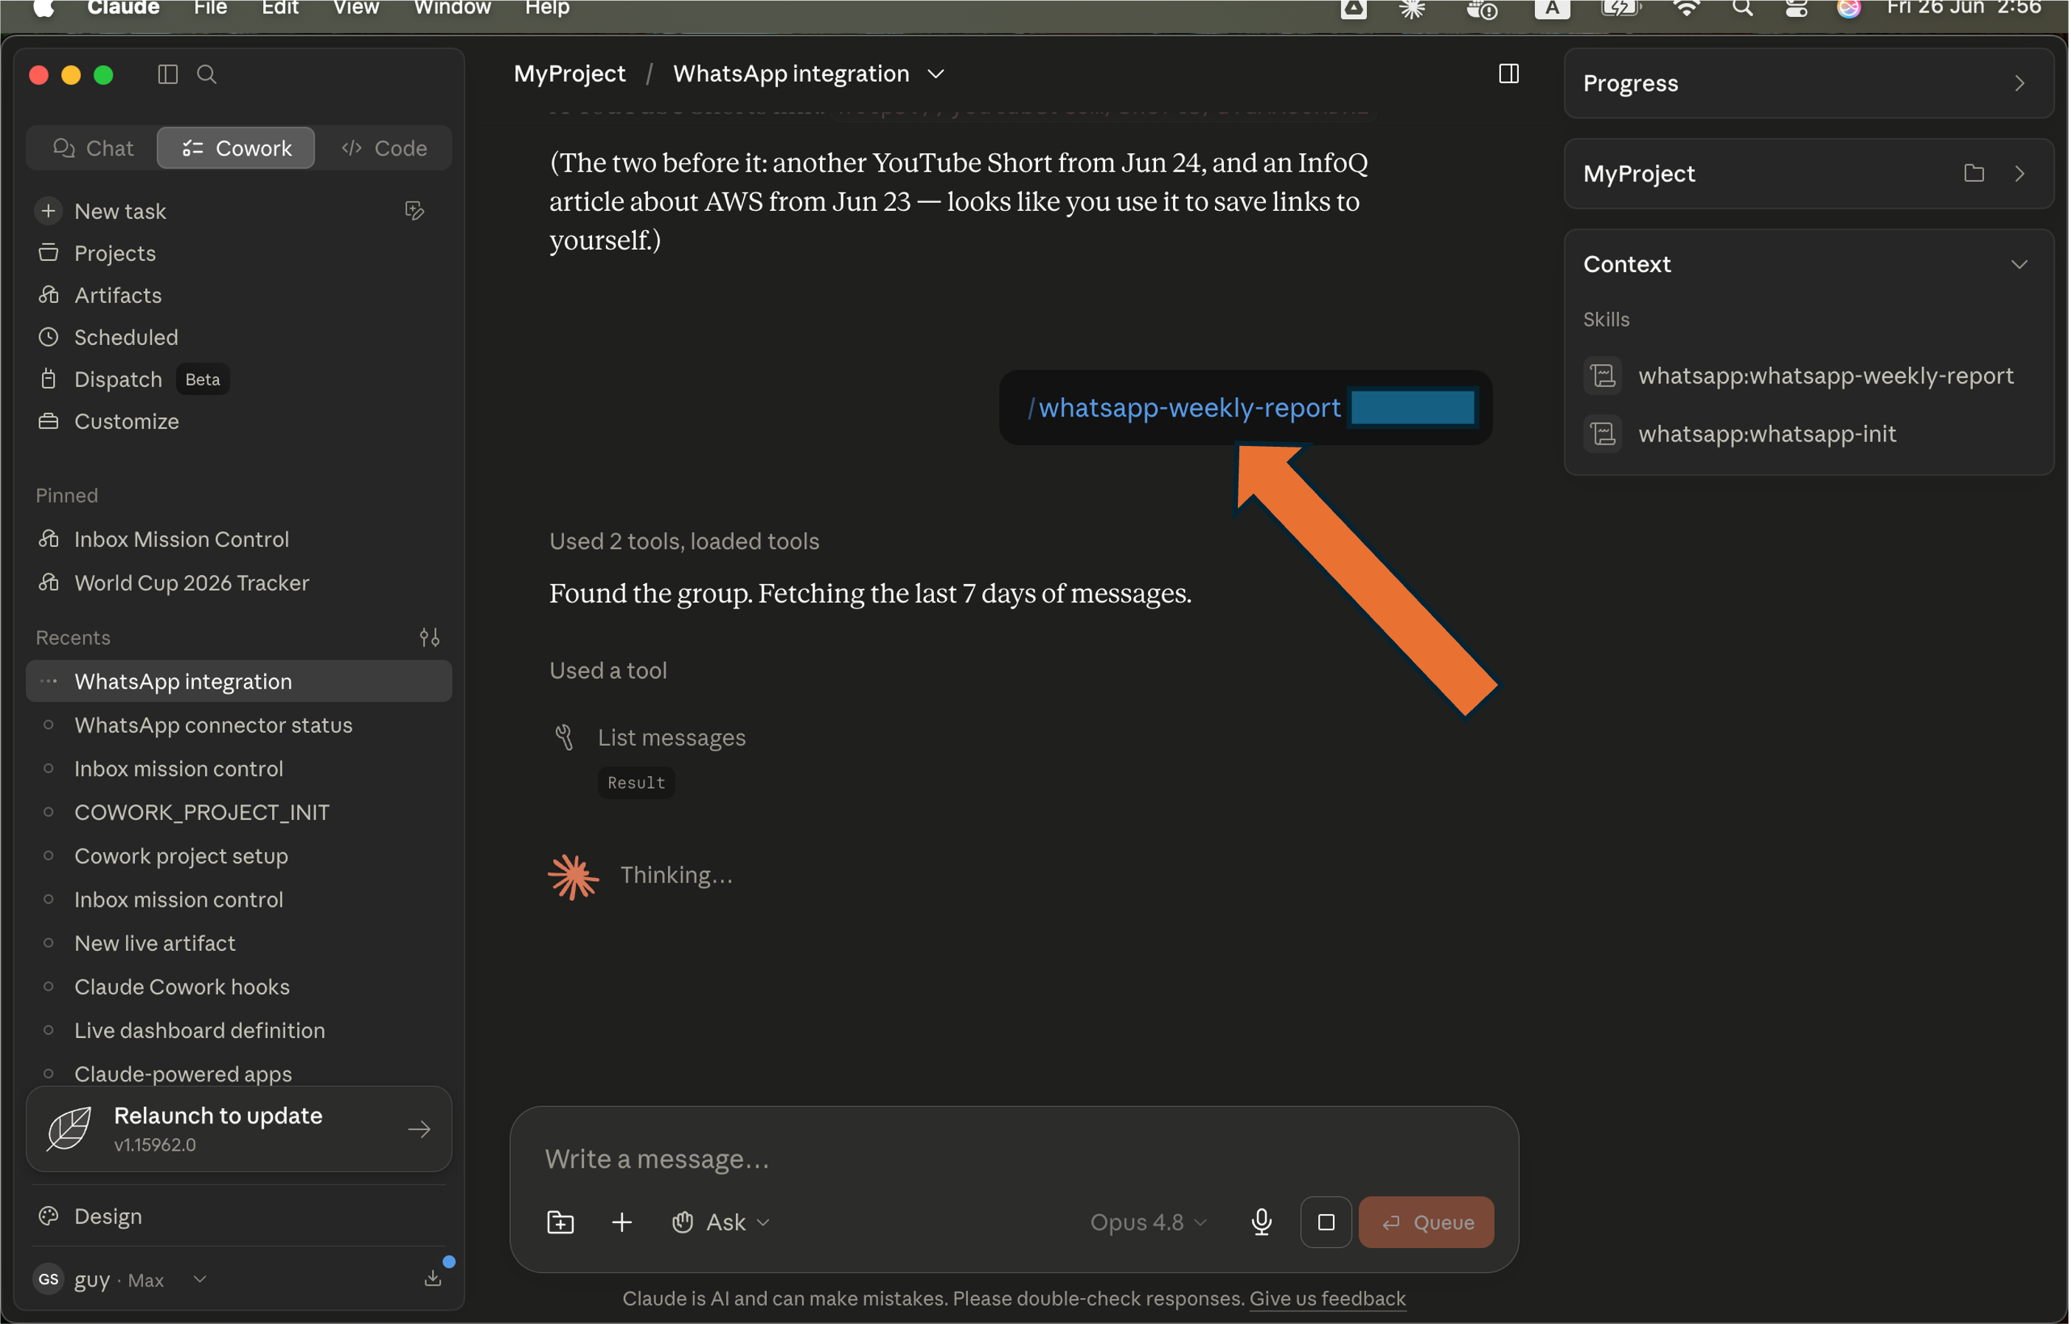Click the download icon at sidebar bottom
2071x1324 pixels.
coord(434,1279)
